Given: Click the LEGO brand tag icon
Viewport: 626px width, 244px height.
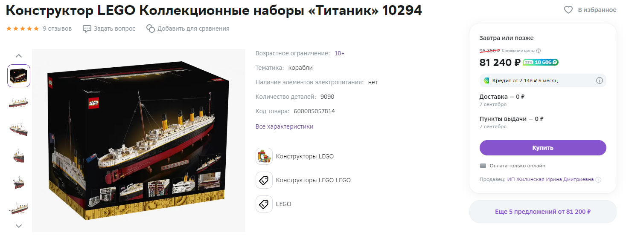Looking at the screenshot, I should (264, 204).
